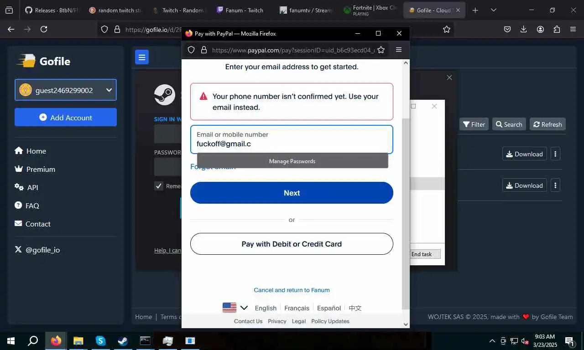Open more options for first Download row
Viewport: 584px width, 350px height.
(x=555, y=154)
